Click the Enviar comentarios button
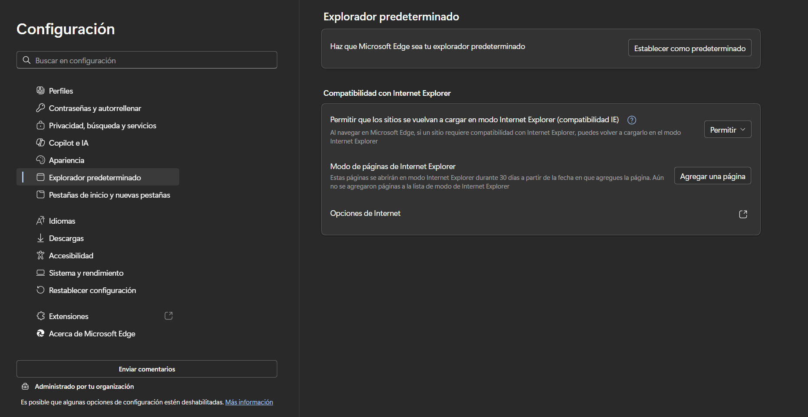 147,369
